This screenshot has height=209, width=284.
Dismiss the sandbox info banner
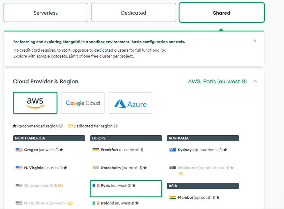(x=255, y=41)
